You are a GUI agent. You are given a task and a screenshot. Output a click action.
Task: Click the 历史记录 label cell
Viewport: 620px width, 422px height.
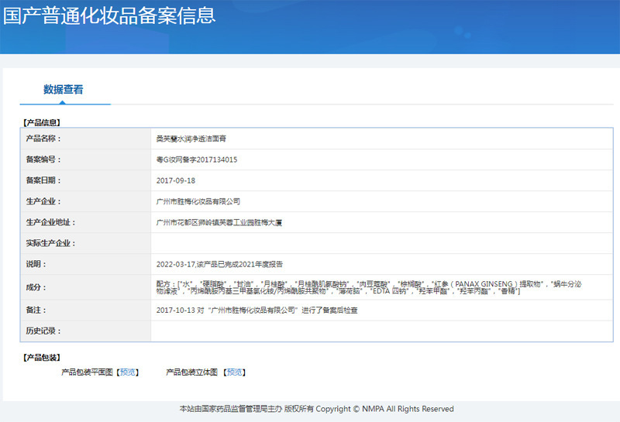[86, 331]
